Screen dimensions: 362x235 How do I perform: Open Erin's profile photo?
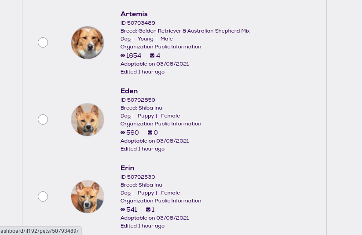click(88, 197)
